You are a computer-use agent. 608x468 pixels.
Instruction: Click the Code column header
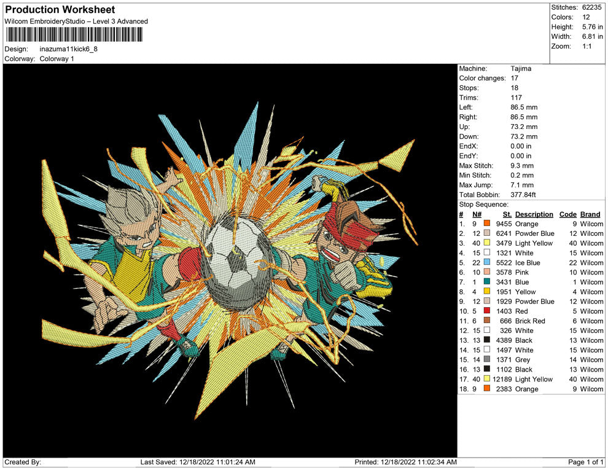click(567, 214)
